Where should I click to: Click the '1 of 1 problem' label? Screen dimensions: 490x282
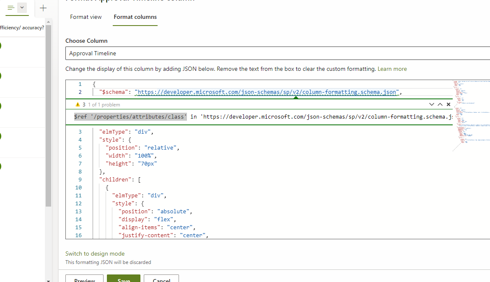pos(104,105)
